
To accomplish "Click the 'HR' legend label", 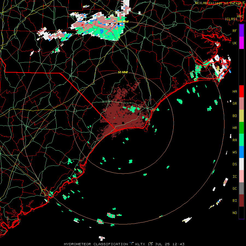I will (235, 128).
